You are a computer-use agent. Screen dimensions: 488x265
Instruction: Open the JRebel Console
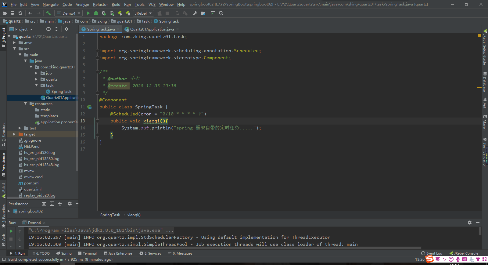point(464,253)
